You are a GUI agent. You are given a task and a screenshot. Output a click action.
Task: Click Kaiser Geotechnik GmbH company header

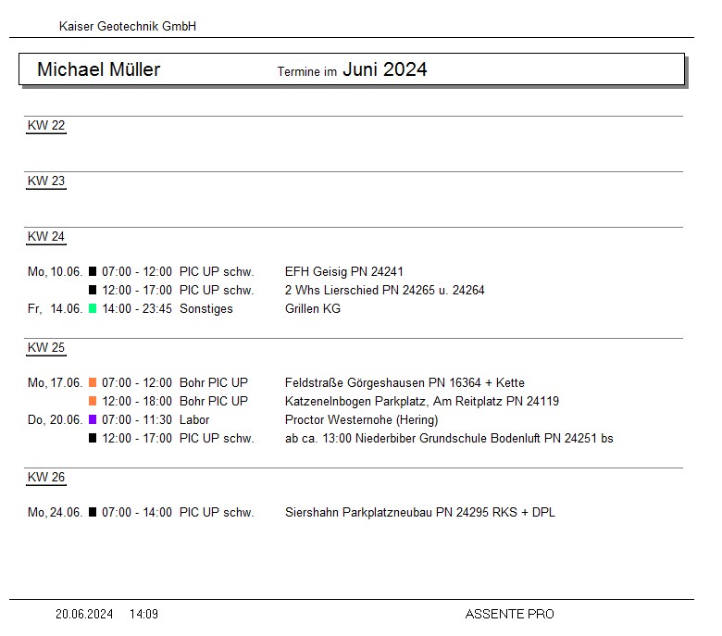point(128,27)
